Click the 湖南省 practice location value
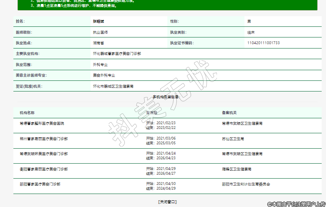The height and width of the screenshot is (207, 326). pyautogui.click(x=98, y=43)
